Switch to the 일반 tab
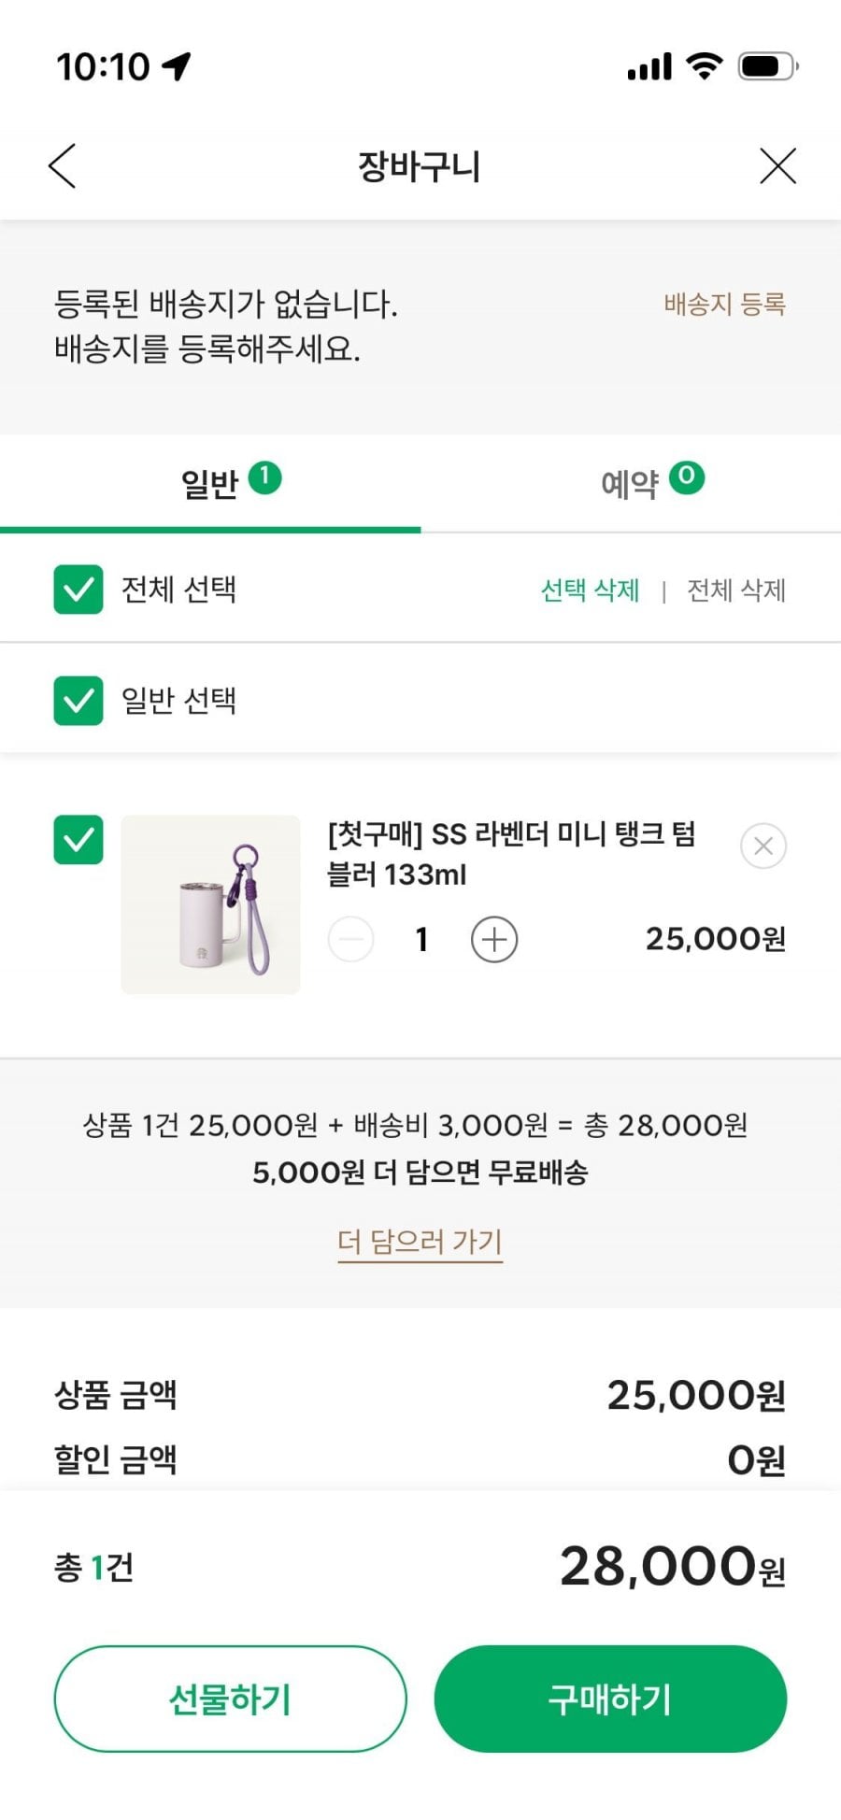 coord(210,484)
